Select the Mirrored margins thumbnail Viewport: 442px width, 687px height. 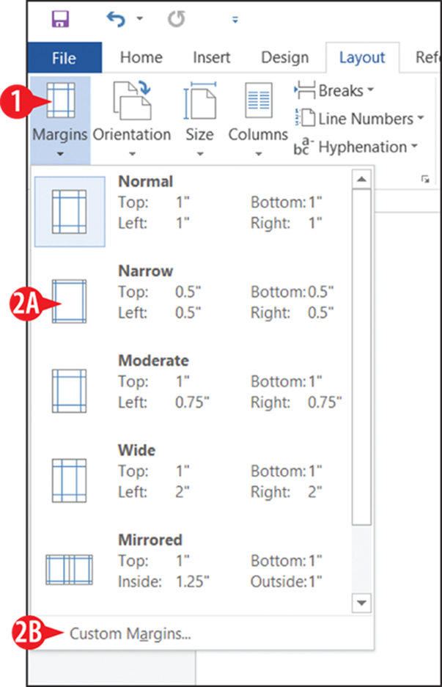pos(69,570)
